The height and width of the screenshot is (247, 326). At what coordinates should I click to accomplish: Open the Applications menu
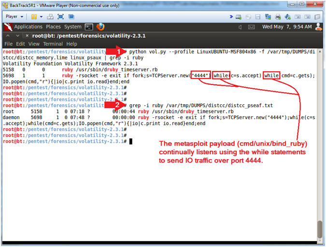pos(28,27)
